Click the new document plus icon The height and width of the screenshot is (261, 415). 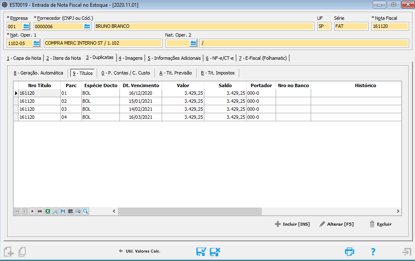pyautogui.click(x=9, y=251)
